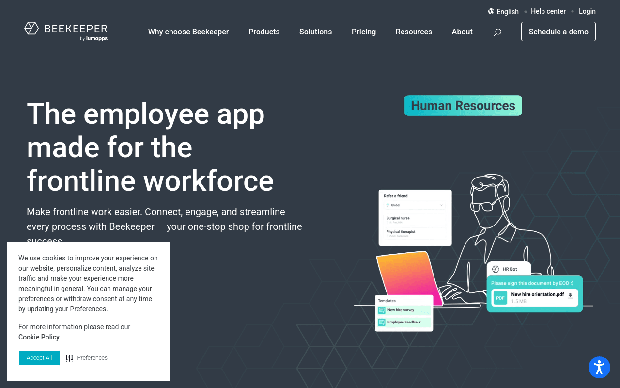Click the Templates card heading
The height and width of the screenshot is (388, 620).
pos(387,301)
